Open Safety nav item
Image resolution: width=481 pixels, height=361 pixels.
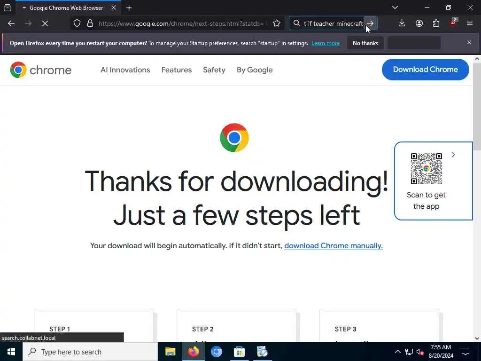(x=214, y=70)
